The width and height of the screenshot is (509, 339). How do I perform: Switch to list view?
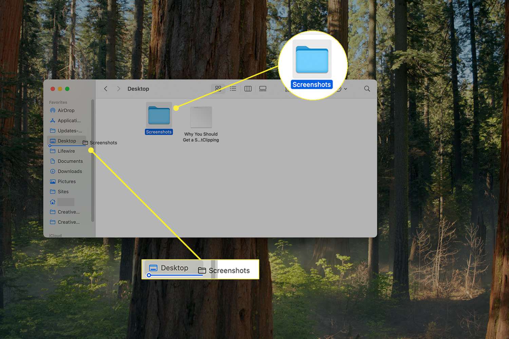click(x=233, y=89)
